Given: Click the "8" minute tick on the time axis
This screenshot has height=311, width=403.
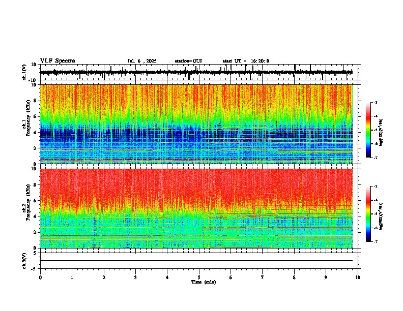Looking at the screenshot, I should pos(294,277).
